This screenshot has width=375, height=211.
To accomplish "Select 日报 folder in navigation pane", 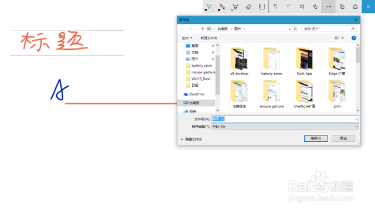I will point(195,85).
